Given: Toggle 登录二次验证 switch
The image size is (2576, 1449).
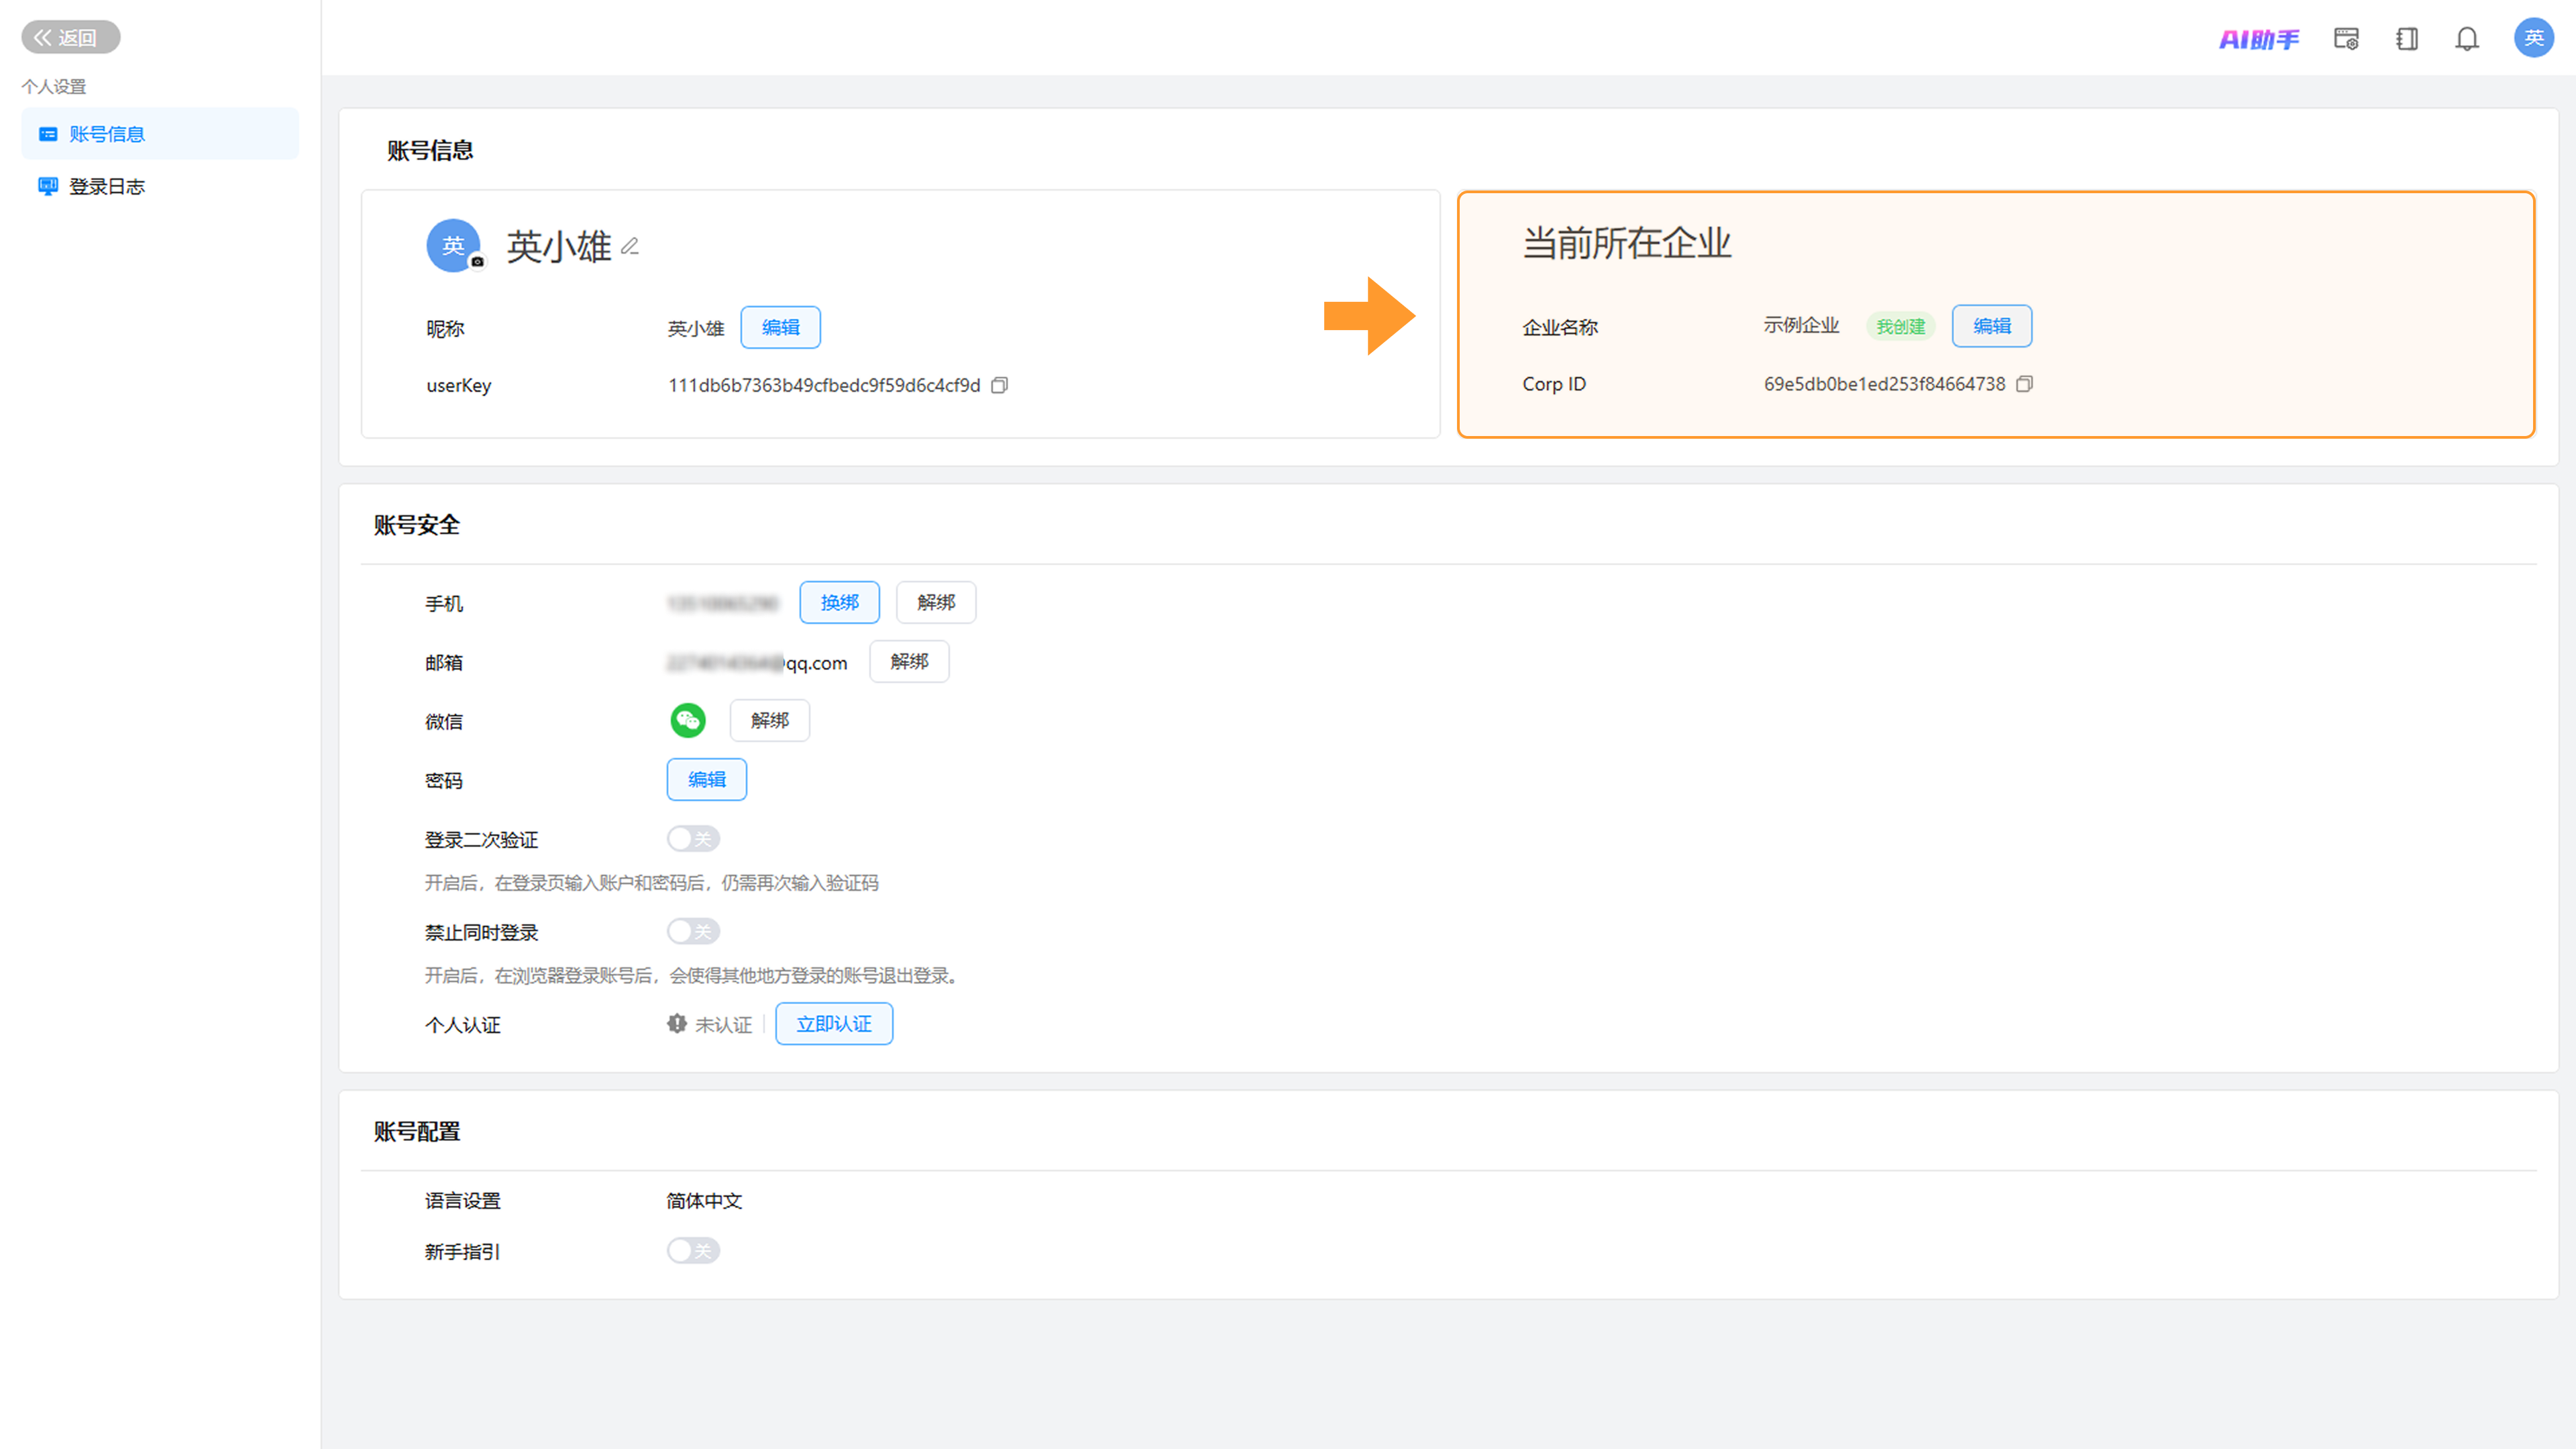Looking at the screenshot, I should (x=693, y=838).
